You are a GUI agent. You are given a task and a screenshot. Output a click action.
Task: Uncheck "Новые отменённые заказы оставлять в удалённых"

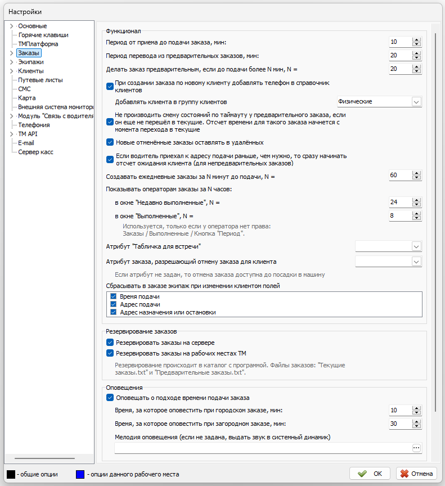(x=110, y=142)
